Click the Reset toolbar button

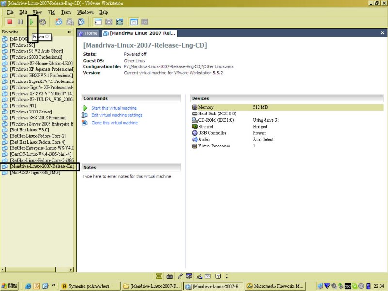[x=43, y=22]
